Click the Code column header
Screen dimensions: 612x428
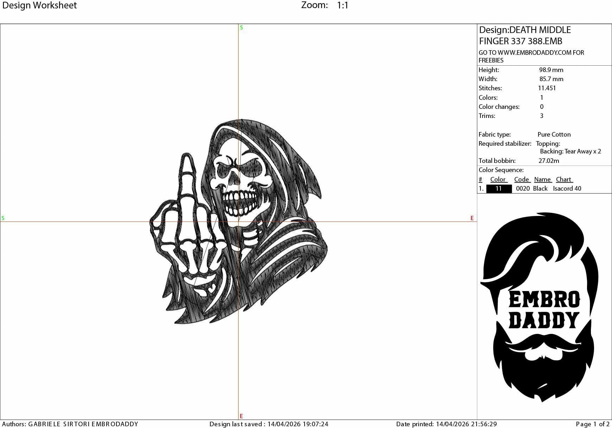[522, 179]
